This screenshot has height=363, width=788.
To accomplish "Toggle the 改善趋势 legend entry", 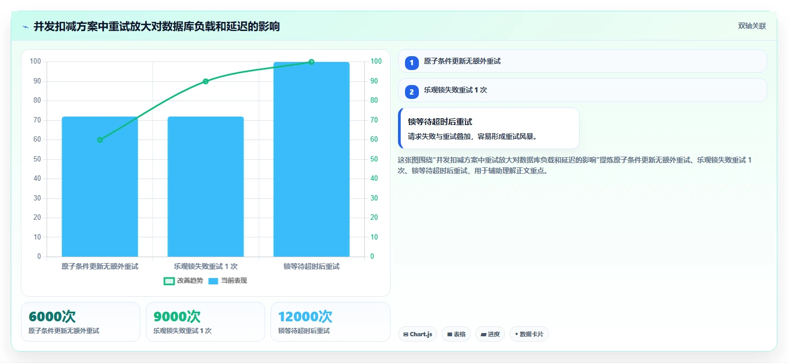I will coord(183,281).
